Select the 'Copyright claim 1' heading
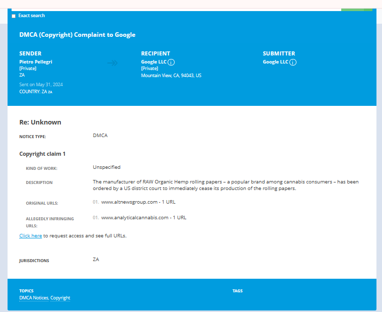This screenshot has height=312, width=382. pos(42,154)
